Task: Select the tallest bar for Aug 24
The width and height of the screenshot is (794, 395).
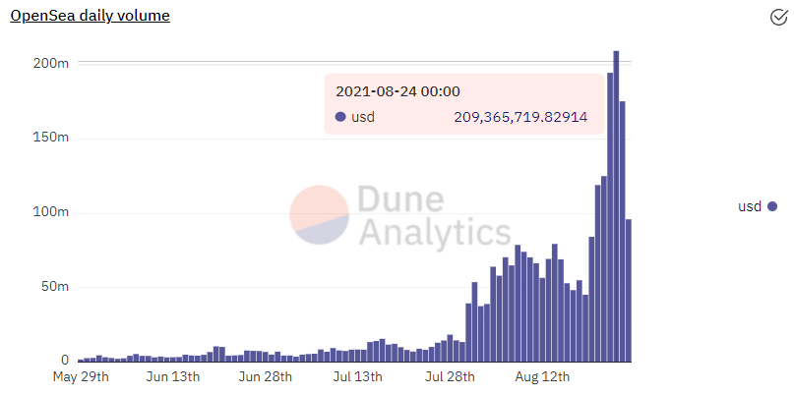Action: coord(616,206)
